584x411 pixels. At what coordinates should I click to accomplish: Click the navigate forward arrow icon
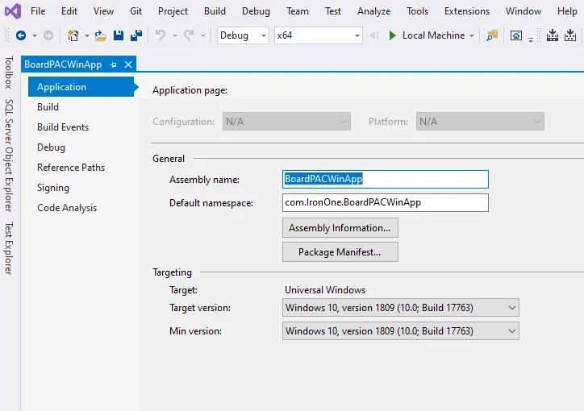tap(48, 35)
